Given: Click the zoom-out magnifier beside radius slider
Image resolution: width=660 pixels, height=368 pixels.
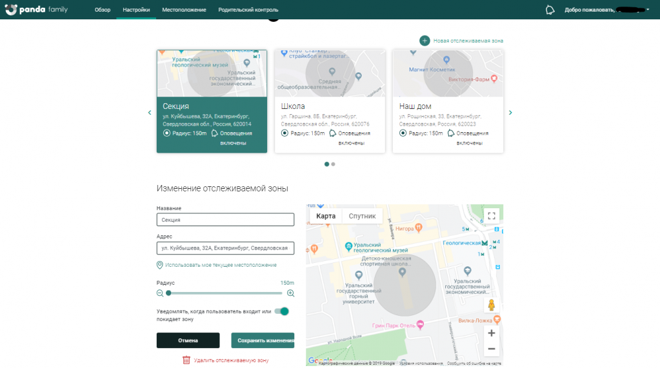Looking at the screenshot, I should point(160,293).
